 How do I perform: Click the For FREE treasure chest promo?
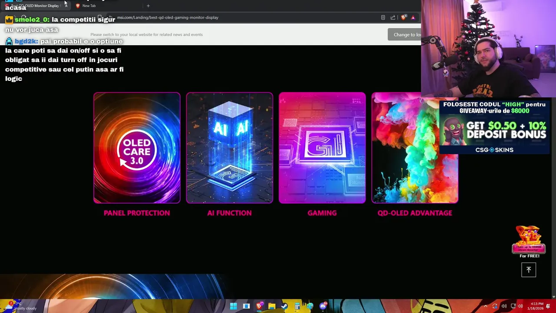[529, 242]
